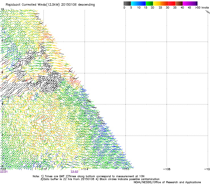This screenshot has width=210, height=184.
Task: Click the 'Rapidscat Corrected Winds(12.5KM)' title text
Action: coord(33,5)
